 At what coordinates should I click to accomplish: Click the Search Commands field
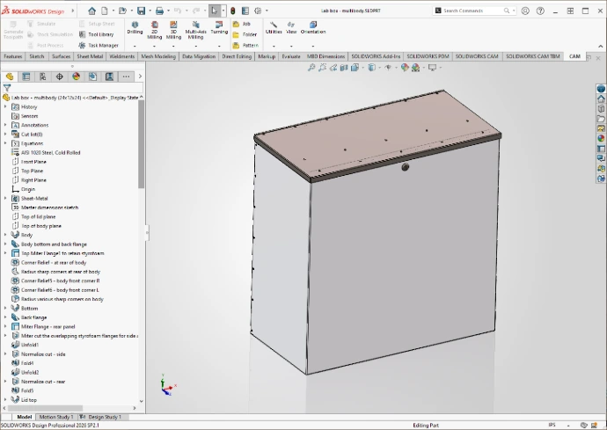point(472,11)
